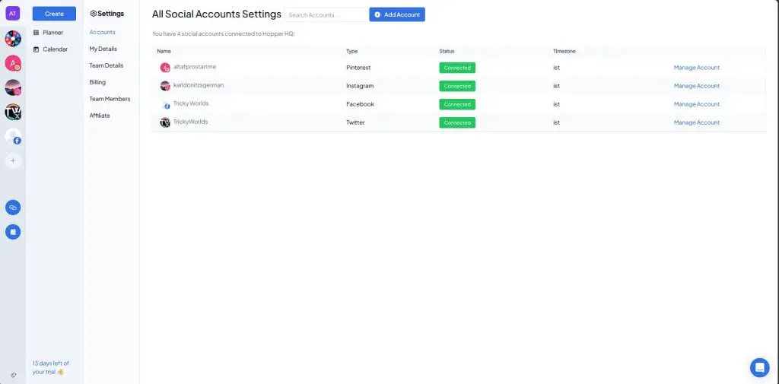Click Manage Account for Twitter row
This screenshot has width=779, height=384.
(697, 122)
